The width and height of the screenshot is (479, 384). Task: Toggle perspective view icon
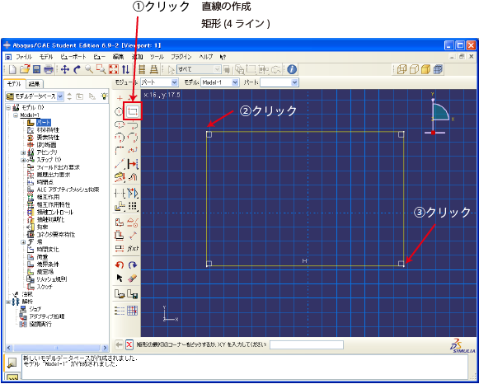[x=153, y=69]
